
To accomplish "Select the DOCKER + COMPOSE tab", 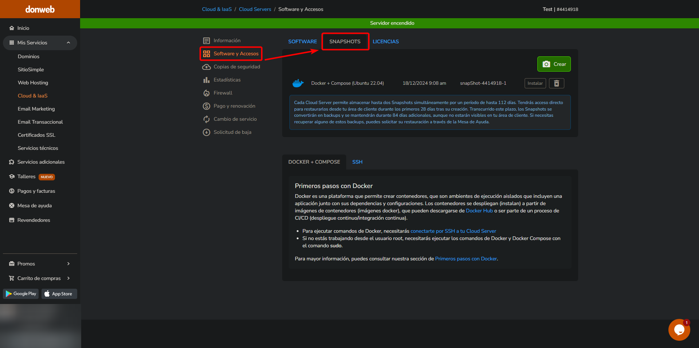I will 314,162.
